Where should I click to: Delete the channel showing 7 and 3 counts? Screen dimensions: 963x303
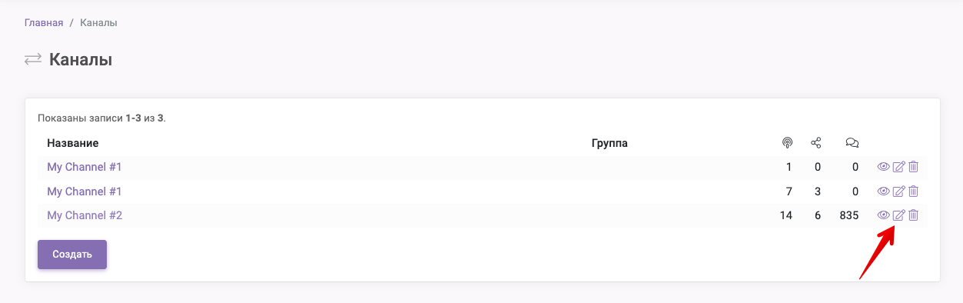[x=913, y=191]
